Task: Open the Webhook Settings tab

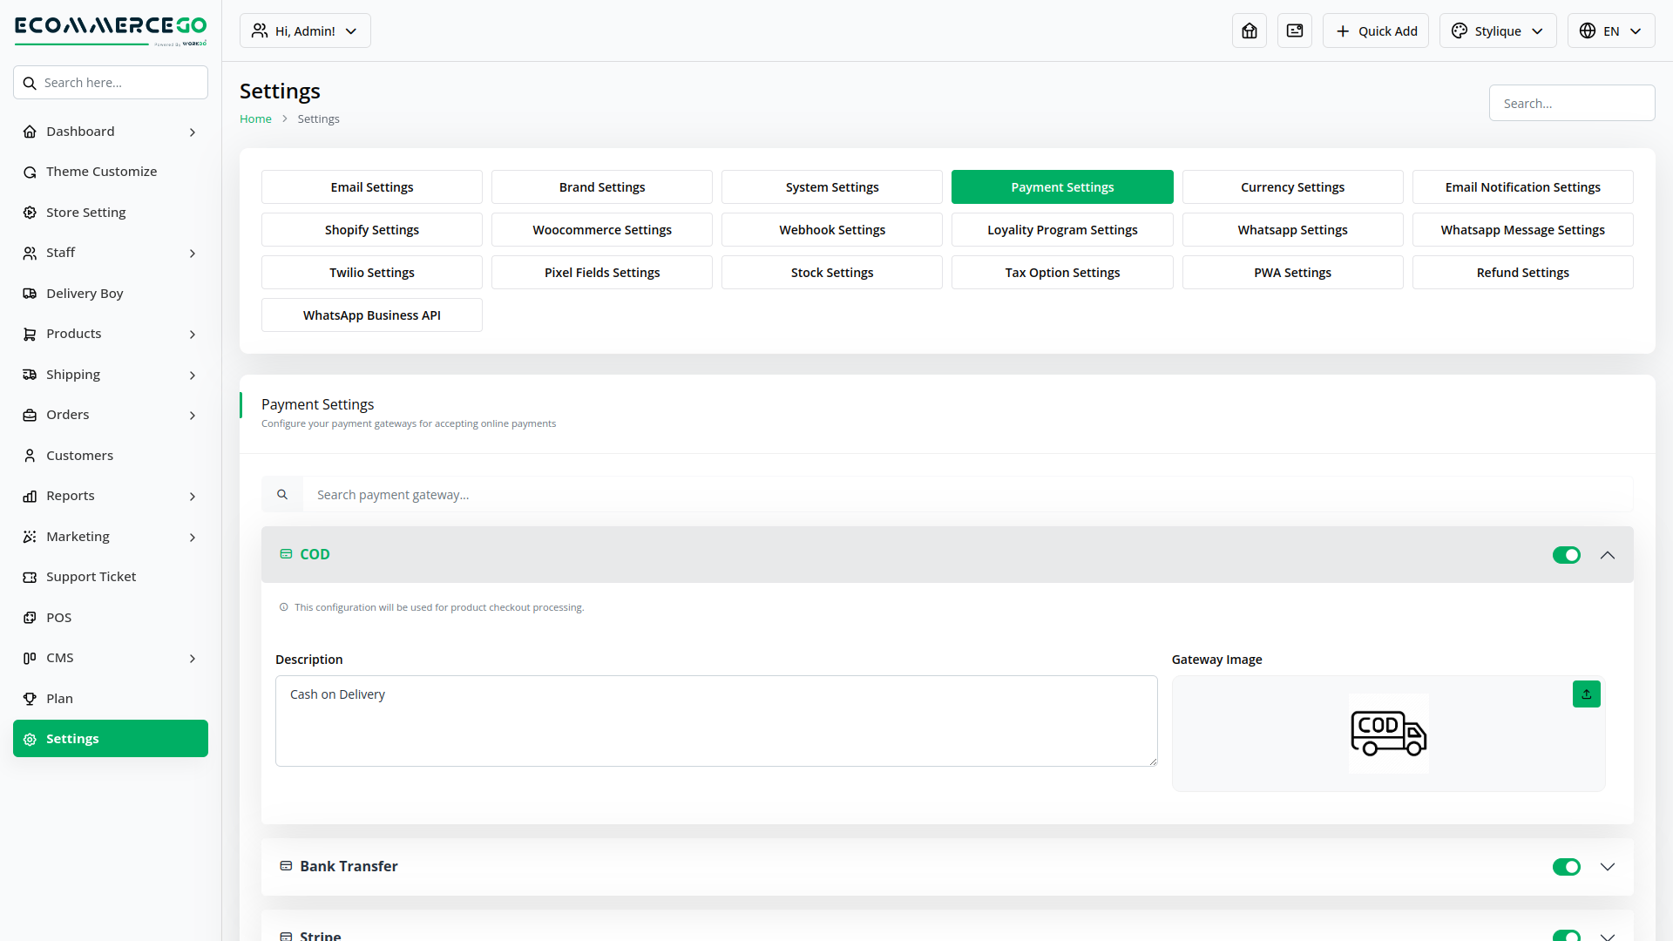Action: [x=831, y=230]
